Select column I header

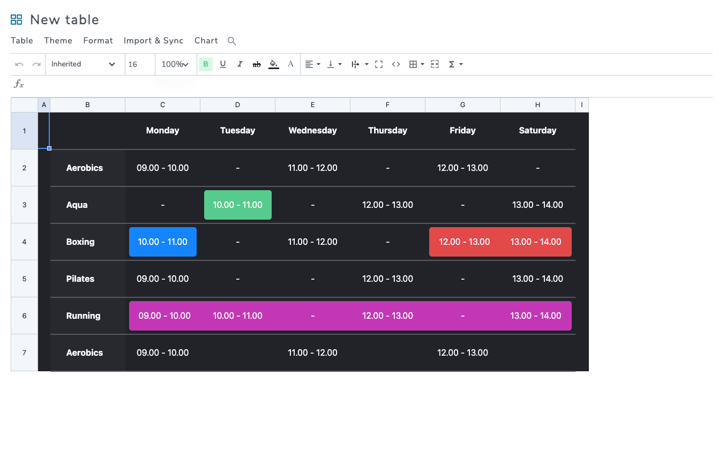click(x=582, y=105)
